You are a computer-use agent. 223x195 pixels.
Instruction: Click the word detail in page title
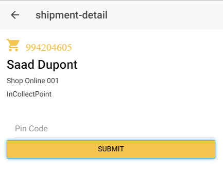pos(95,15)
